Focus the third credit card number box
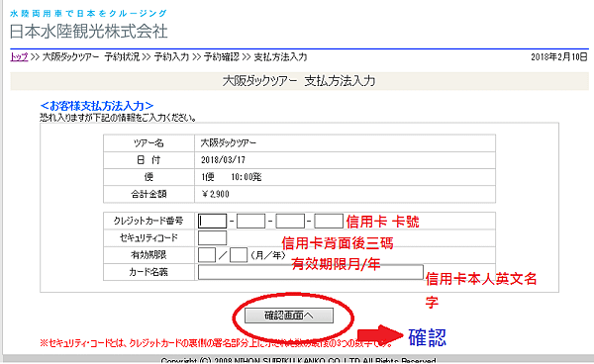 [x=290, y=221]
